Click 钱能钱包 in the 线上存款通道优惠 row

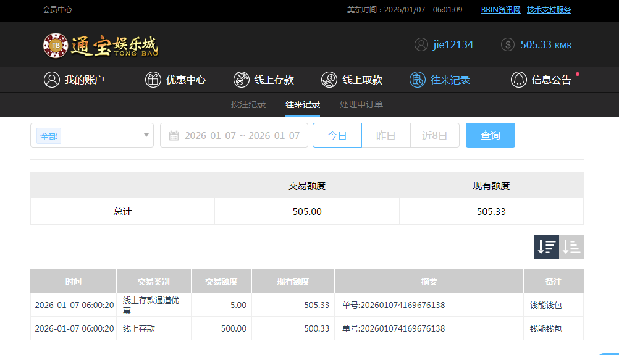[x=546, y=305]
